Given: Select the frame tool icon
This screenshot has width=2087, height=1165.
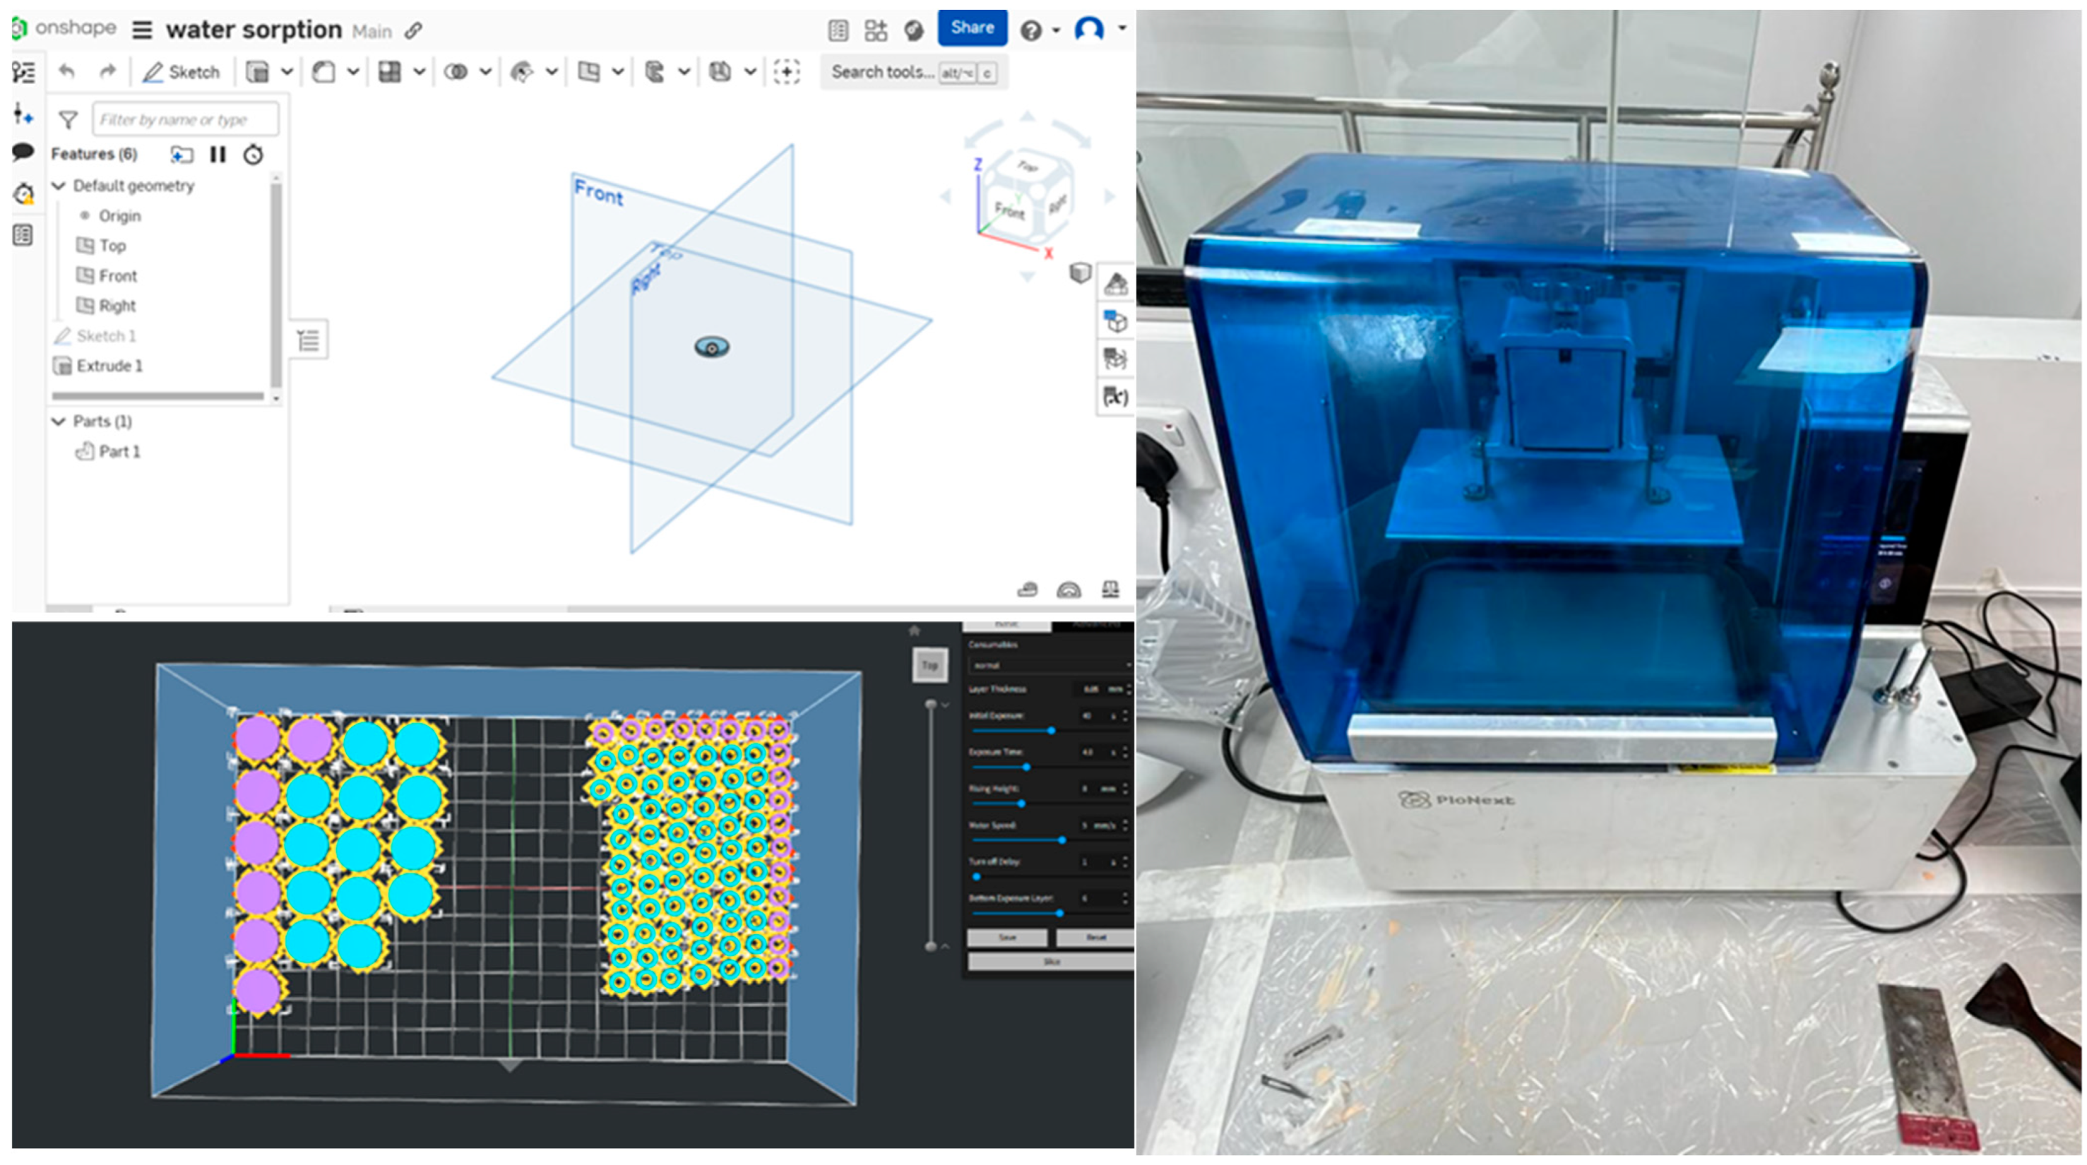Looking at the screenshot, I should (x=720, y=72).
